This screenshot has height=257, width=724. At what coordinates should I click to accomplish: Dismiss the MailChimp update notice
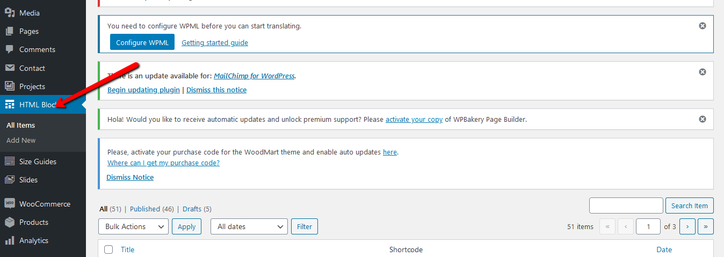[x=702, y=72]
